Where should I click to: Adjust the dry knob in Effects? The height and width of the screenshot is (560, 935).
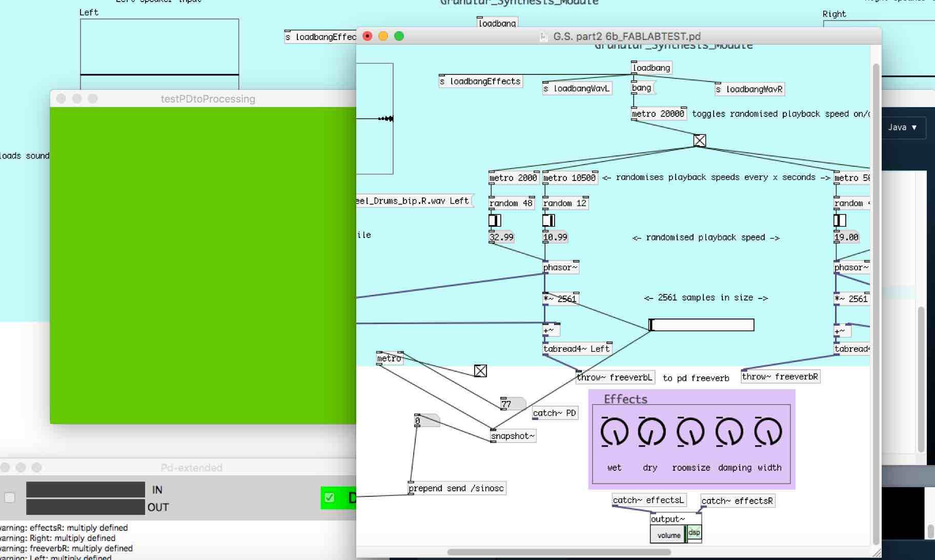(652, 431)
